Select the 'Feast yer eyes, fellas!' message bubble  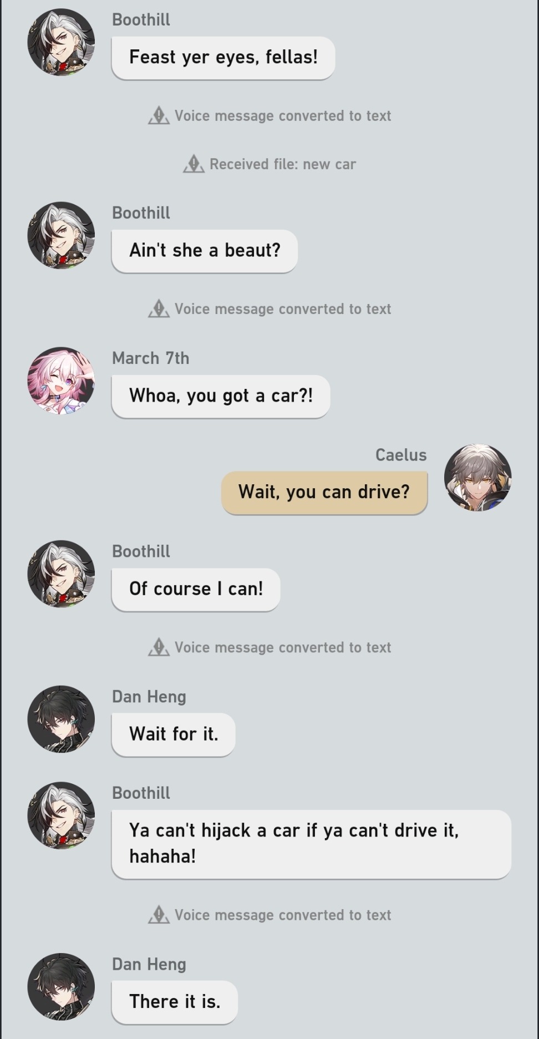click(223, 58)
